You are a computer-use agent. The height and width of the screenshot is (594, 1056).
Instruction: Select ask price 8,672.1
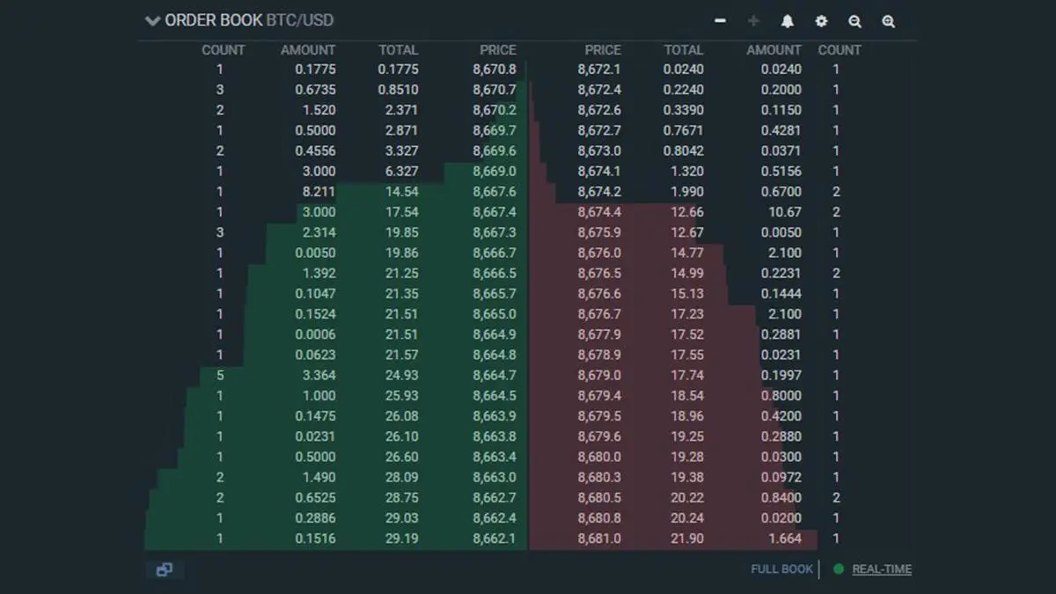[x=599, y=70]
